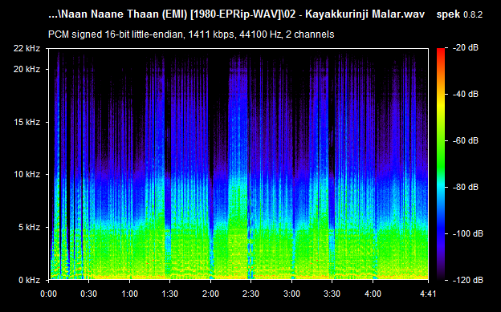Click the 0 kHz frequency axis label

(29, 280)
